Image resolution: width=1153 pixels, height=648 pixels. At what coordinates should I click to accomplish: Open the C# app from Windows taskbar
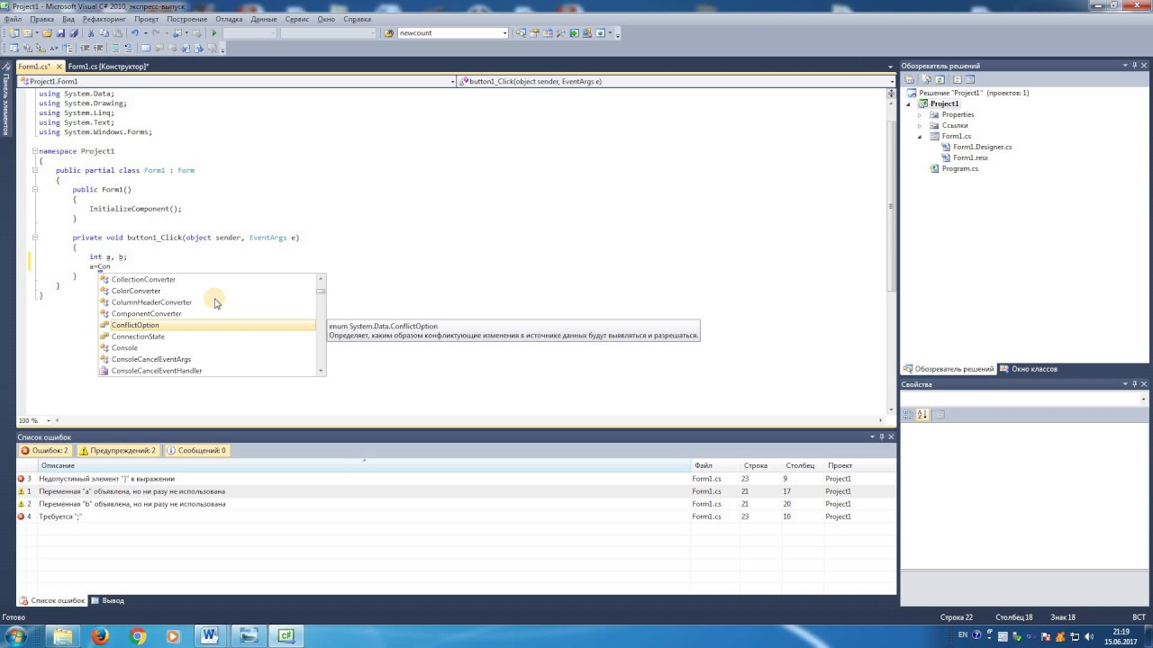[286, 635]
